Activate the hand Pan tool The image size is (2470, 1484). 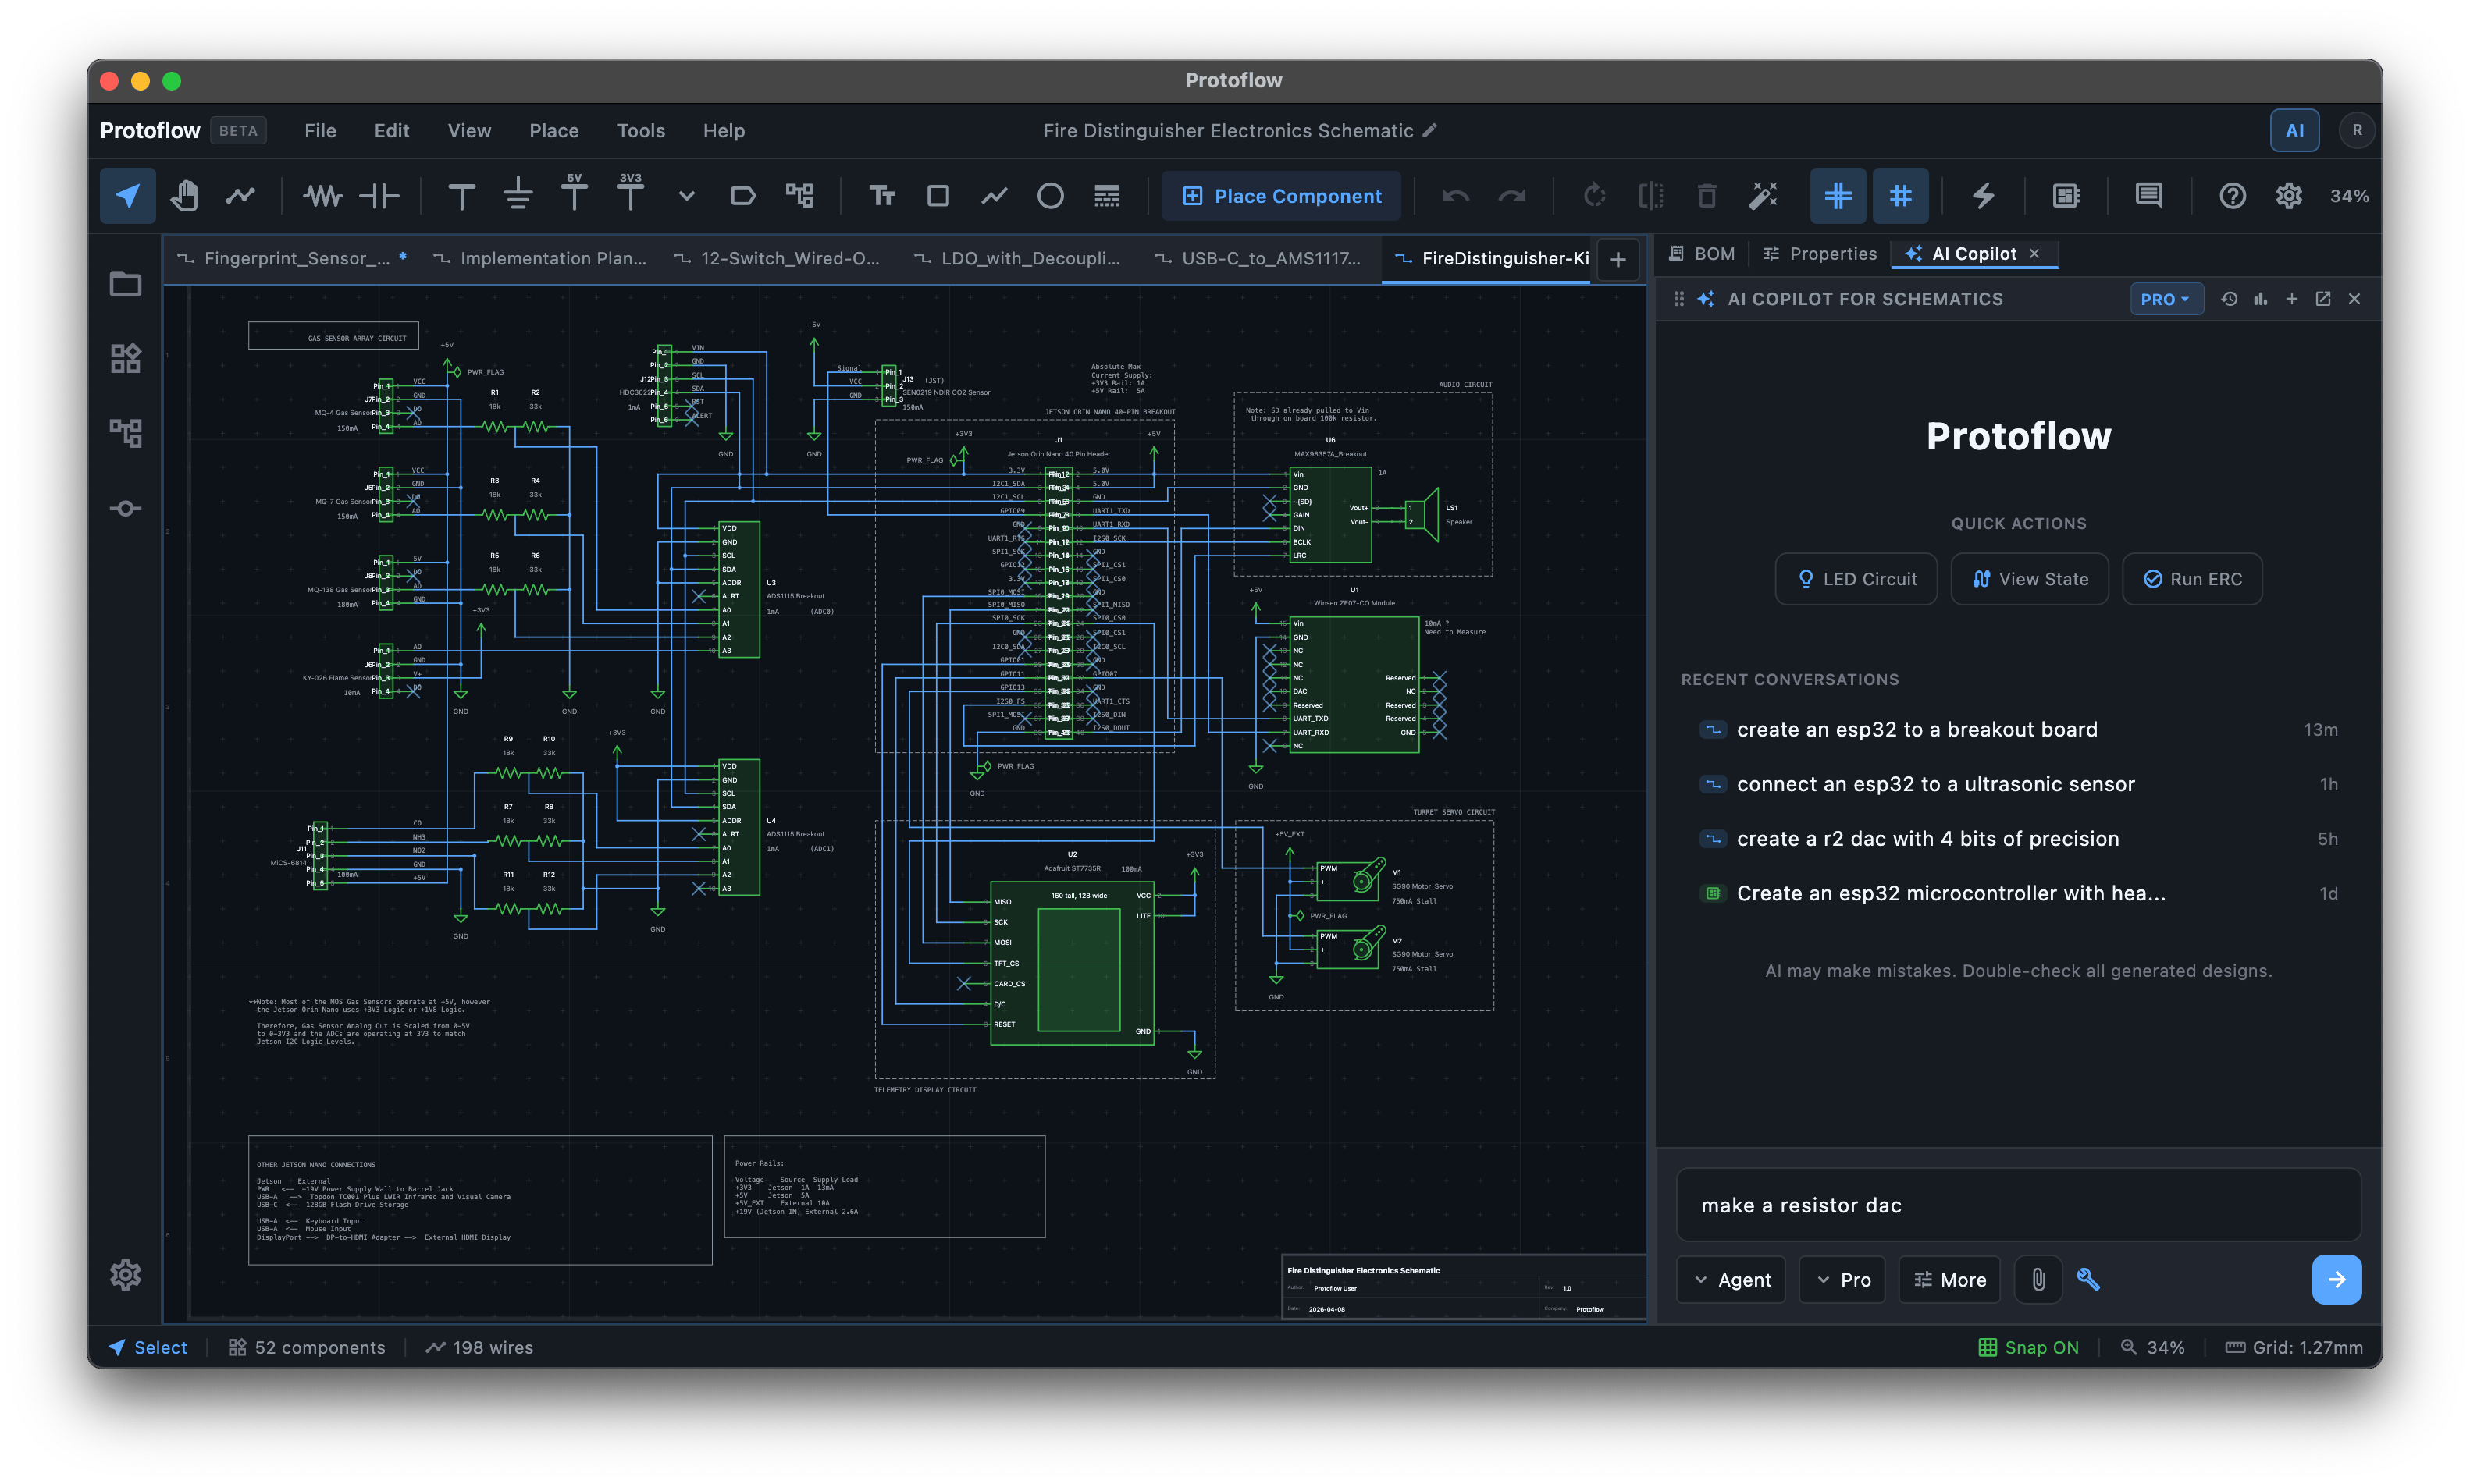[184, 196]
